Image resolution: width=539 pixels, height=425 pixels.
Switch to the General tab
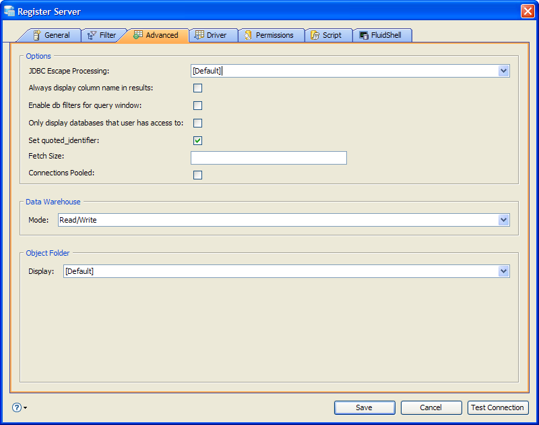point(52,35)
